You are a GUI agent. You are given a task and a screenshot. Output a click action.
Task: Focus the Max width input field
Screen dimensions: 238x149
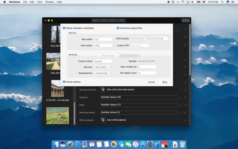click(103, 39)
